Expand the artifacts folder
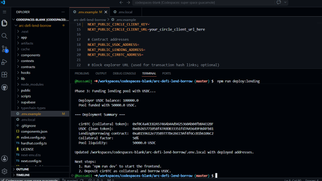This screenshot has width=322, height=181. coord(40,43)
